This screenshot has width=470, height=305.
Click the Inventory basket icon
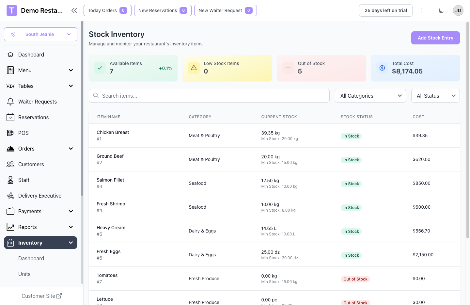(x=10, y=243)
